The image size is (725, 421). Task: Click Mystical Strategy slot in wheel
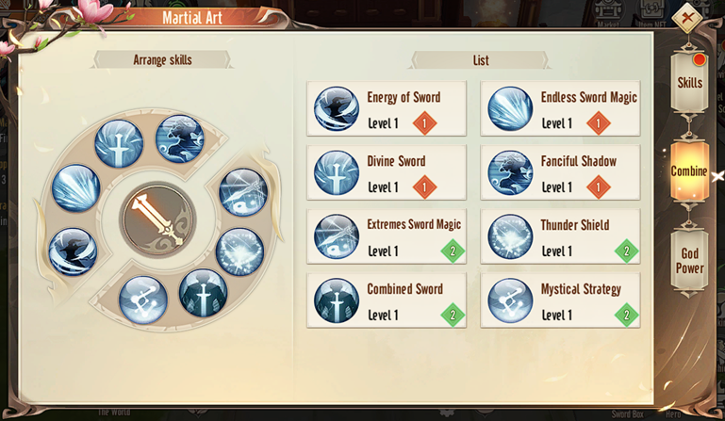point(143,300)
